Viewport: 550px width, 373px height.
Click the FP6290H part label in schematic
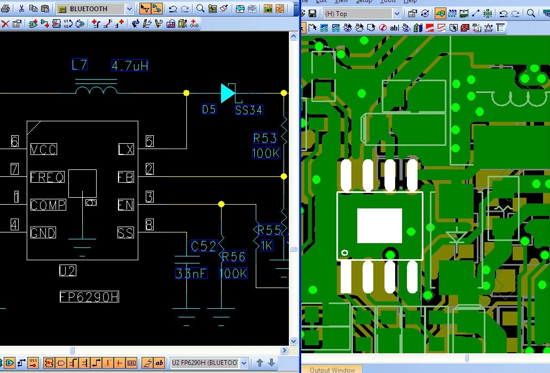pyautogui.click(x=89, y=297)
